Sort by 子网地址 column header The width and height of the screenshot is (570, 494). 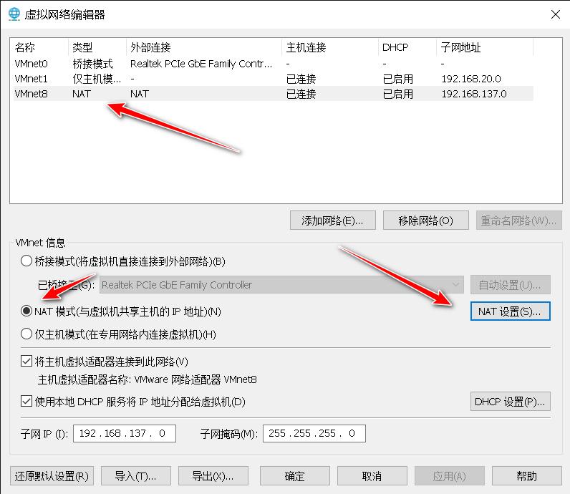pyautogui.click(x=485, y=47)
